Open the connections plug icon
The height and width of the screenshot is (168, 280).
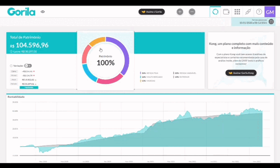248,12
